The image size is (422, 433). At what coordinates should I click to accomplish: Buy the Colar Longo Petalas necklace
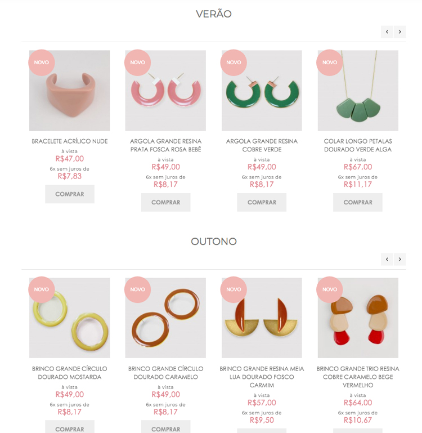coord(358,202)
